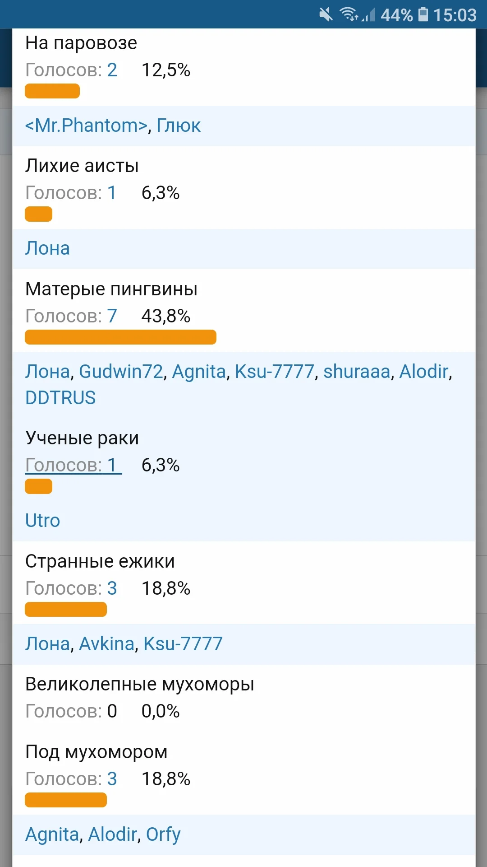Screen dimensions: 487x867
Task: Click orange result bar for Матерые пингвины
Action: [x=120, y=337]
